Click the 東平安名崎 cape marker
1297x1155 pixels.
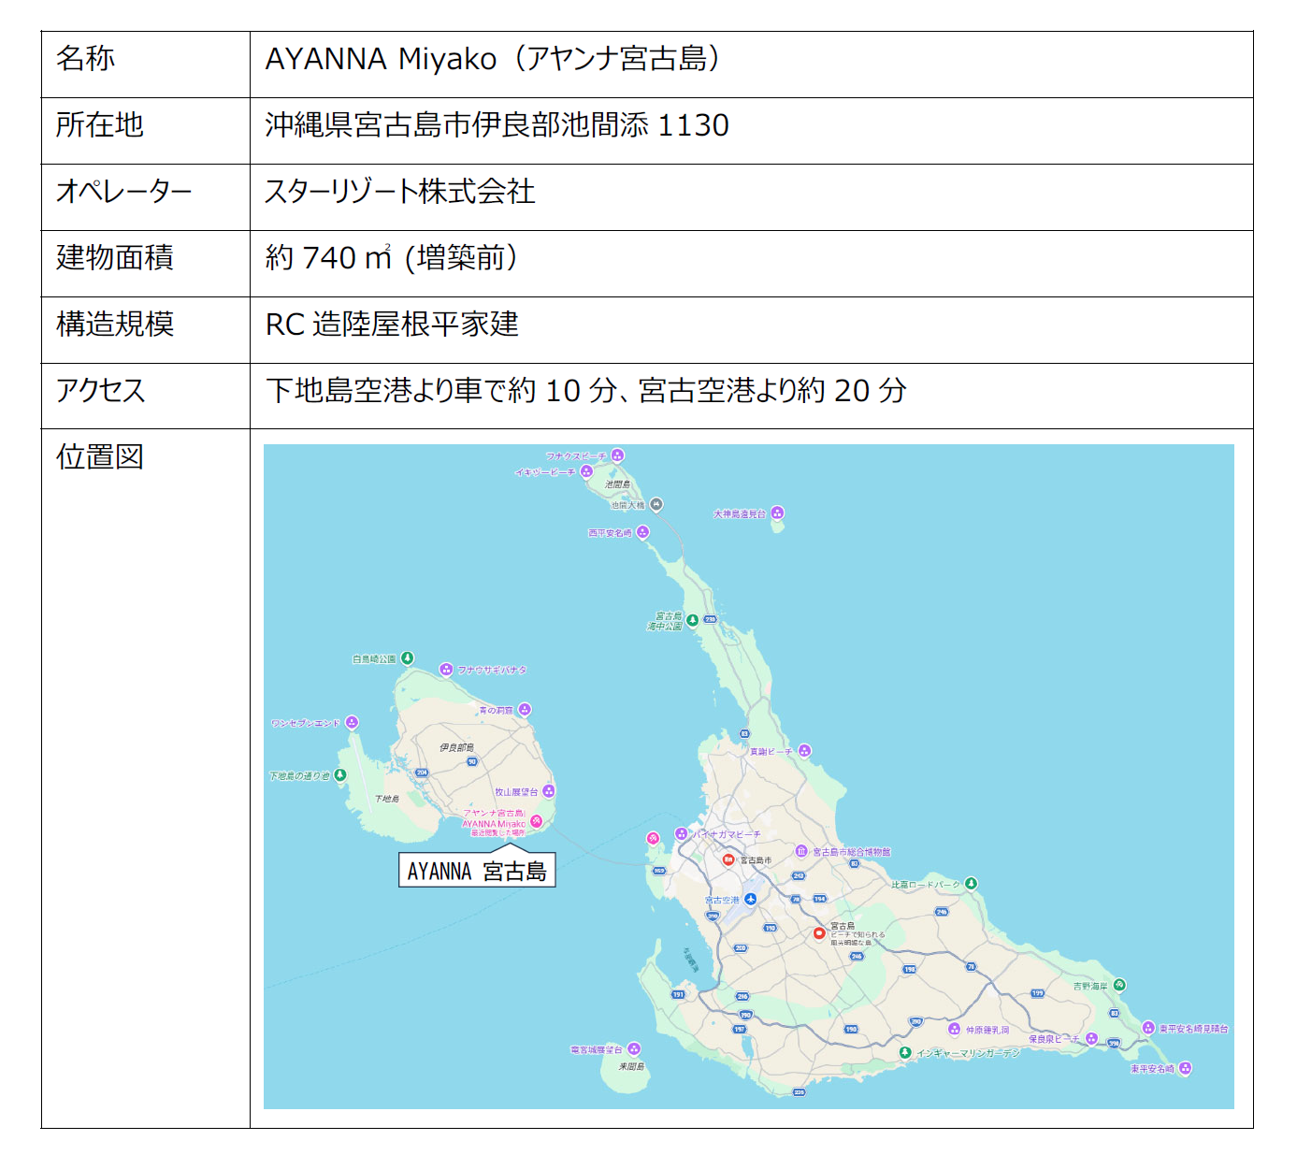[x=1185, y=1068]
